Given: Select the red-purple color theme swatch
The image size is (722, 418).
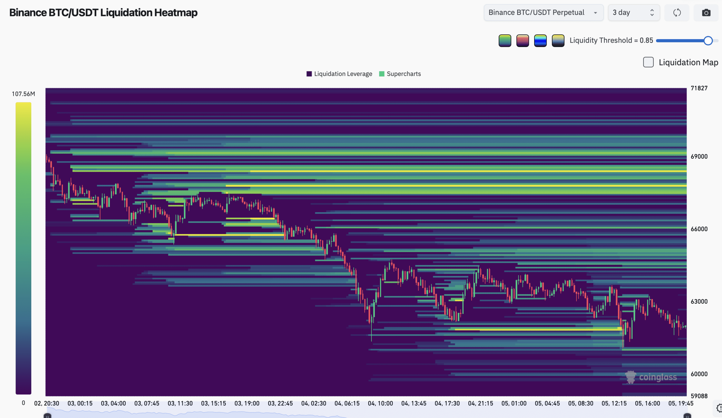Looking at the screenshot, I should pos(523,41).
